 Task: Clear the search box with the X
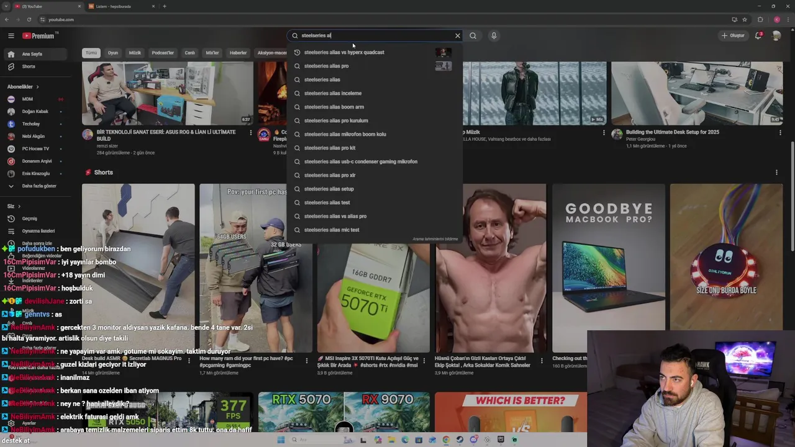[458, 35]
